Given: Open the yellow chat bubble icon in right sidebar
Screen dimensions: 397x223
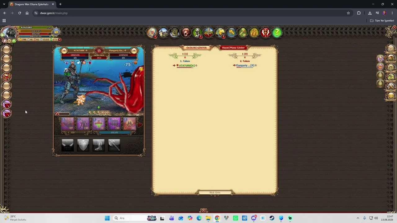Looking at the screenshot, I should 391,96.
